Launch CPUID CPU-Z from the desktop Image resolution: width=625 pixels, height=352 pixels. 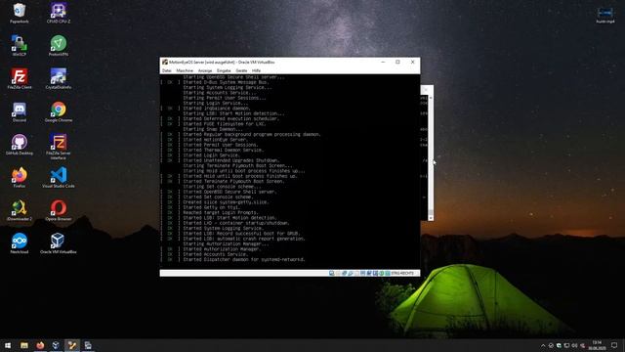click(x=59, y=13)
